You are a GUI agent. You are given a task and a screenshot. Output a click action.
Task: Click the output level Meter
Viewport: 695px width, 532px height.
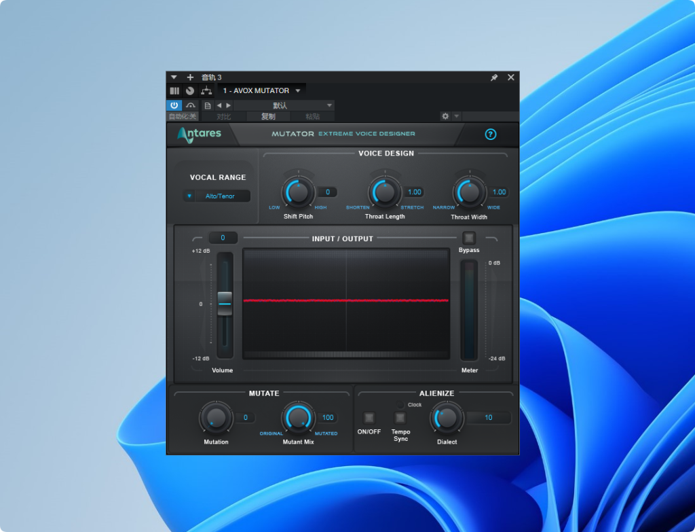coord(469,310)
